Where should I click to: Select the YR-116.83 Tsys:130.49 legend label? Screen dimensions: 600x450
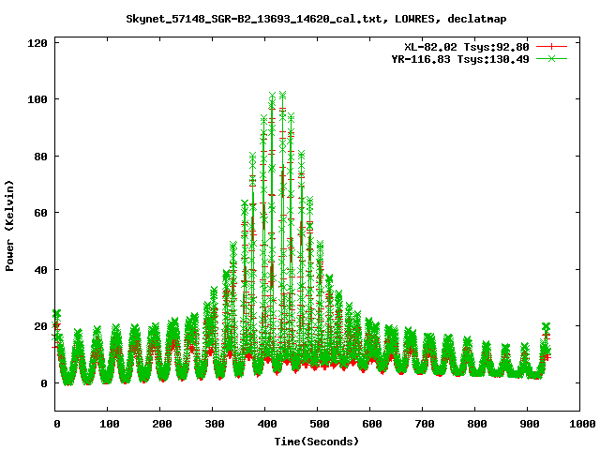[x=460, y=59]
